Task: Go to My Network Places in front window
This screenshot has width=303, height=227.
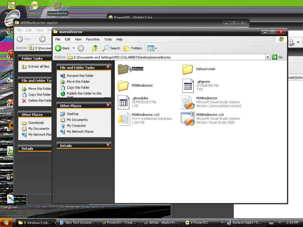Action: (80, 132)
